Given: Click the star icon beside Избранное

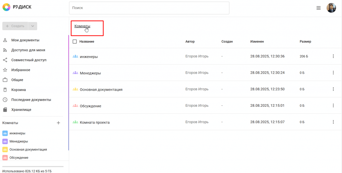Looking at the screenshot, I should coord(5,70).
